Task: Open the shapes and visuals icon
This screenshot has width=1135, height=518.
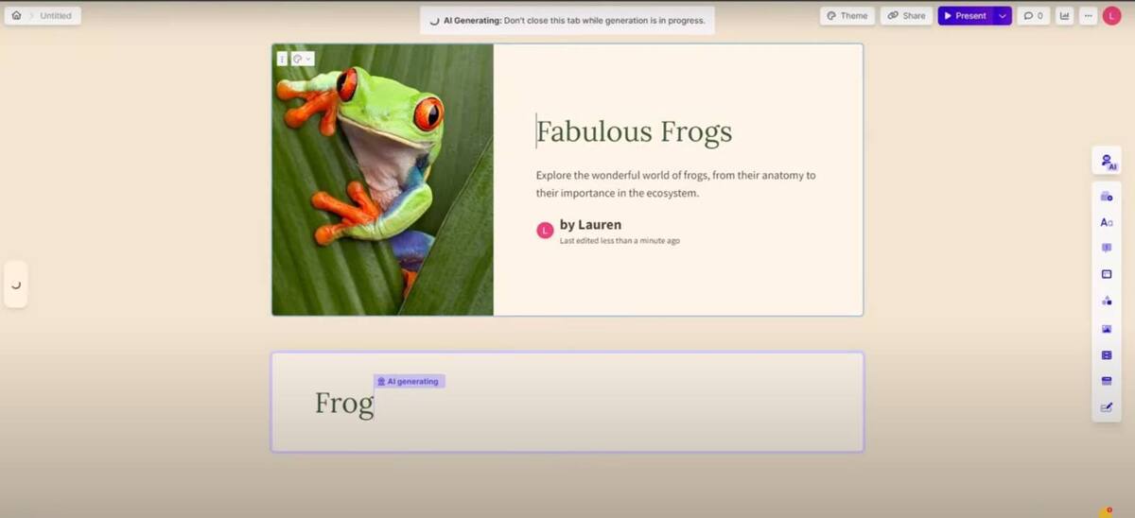Action: coord(1106,301)
